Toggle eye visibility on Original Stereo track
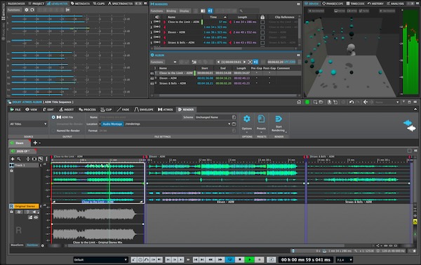This screenshot has width=421, height=265. (36, 217)
